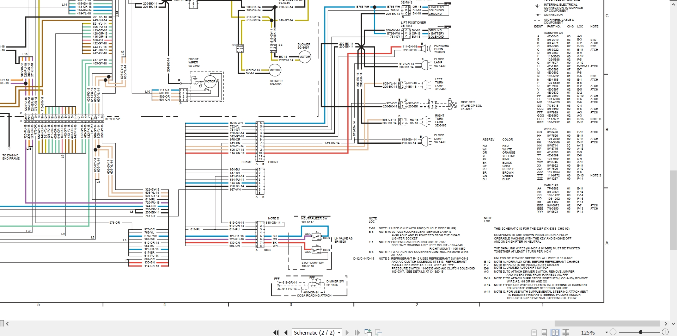Switch to two-page facing view
This screenshot has width=677, height=336.
point(555,332)
